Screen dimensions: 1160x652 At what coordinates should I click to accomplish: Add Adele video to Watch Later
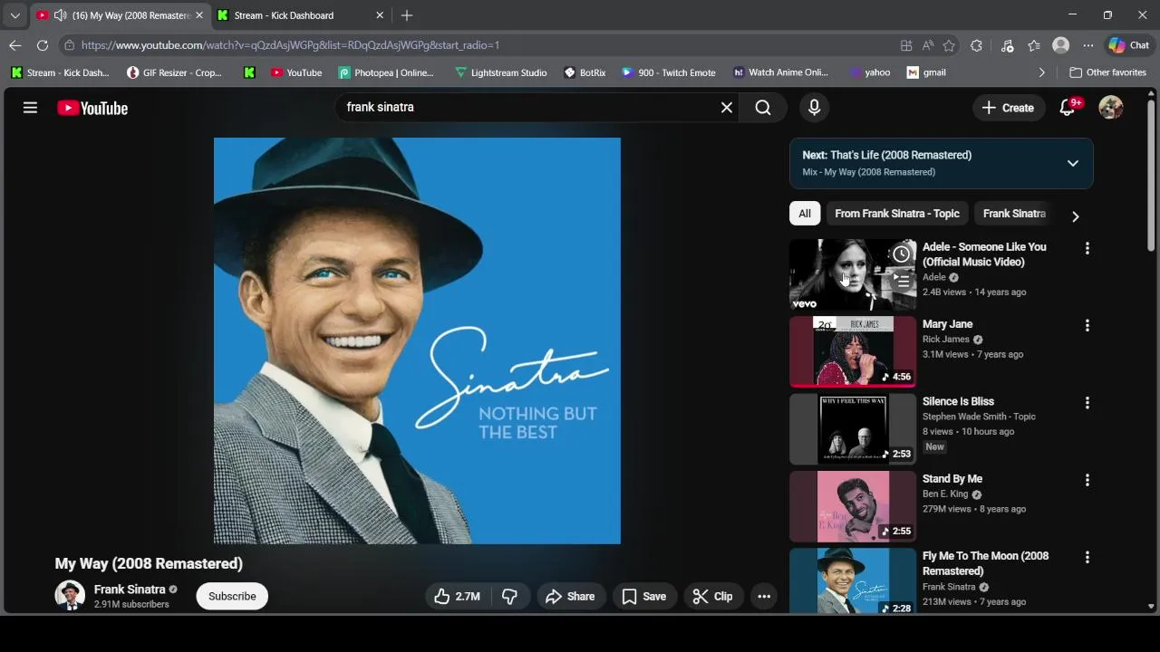[901, 254]
